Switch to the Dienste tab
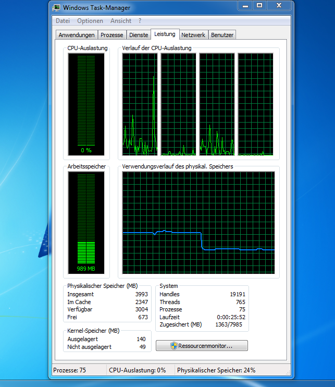The width and height of the screenshot is (335, 387). (139, 35)
